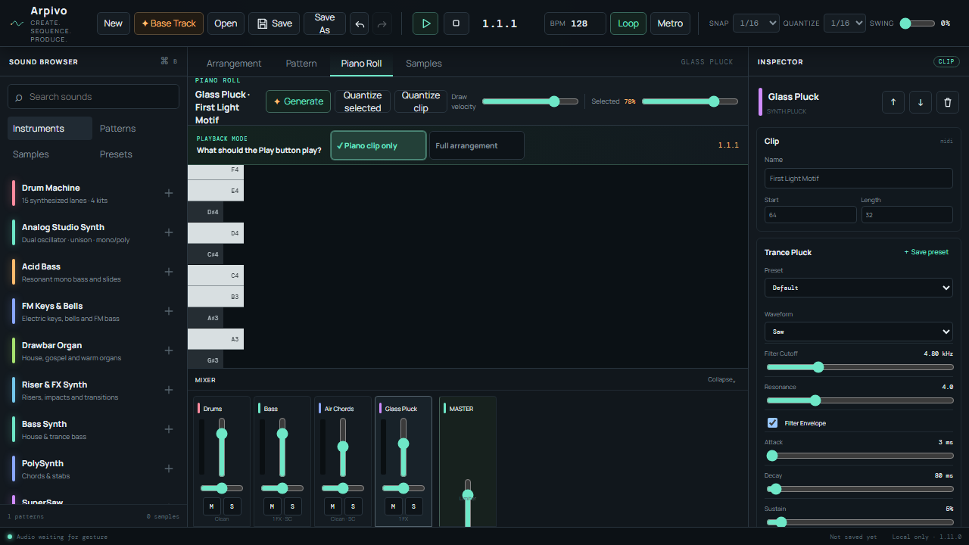Uncheck the Filter Envelope checkbox
969x545 pixels.
tap(772, 423)
